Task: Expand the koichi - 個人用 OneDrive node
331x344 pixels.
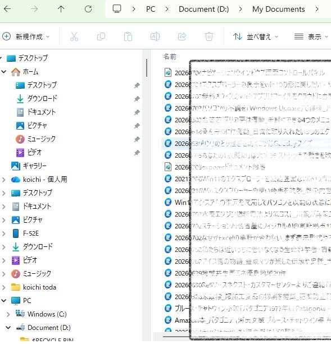Action: point(4,180)
